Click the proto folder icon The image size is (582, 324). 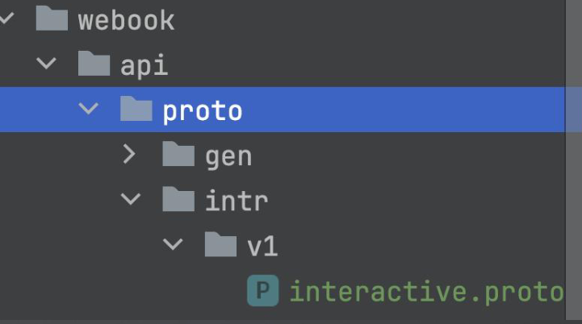pyautogui.click(x=136, y=109)
